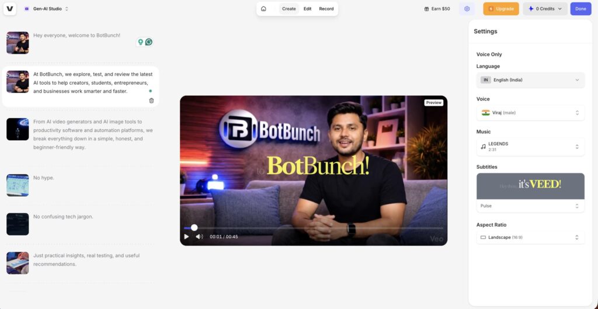Click the orange Upgrade button
Screen dimensions: 598x309
coord(500,9)
